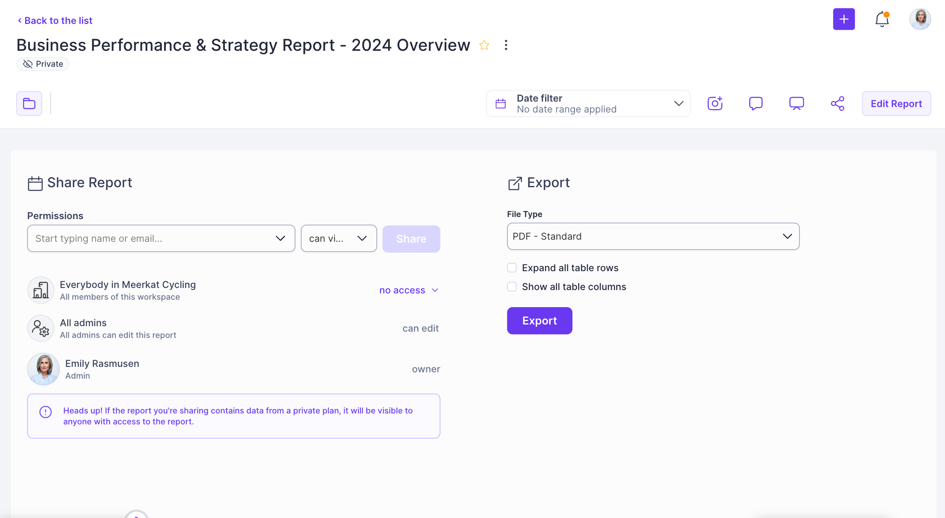945x518 pixels.
Task: Expand the PDF - Standard file type dropdown
Action: pos(653,236)
